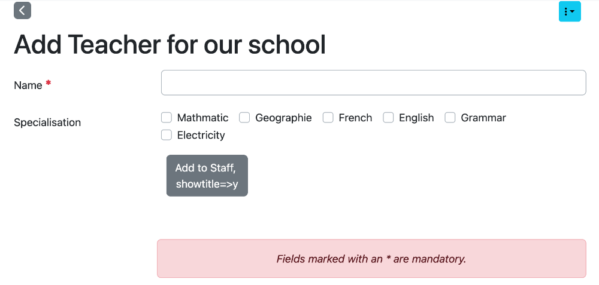Go back using the left chevron button
Image resolution: width=599 pixels, height=285 pixels.
point(22,11)
